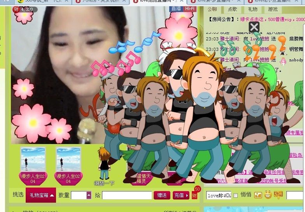
Task: Open the smiley emoticon picker
Action: click(268, 195)
